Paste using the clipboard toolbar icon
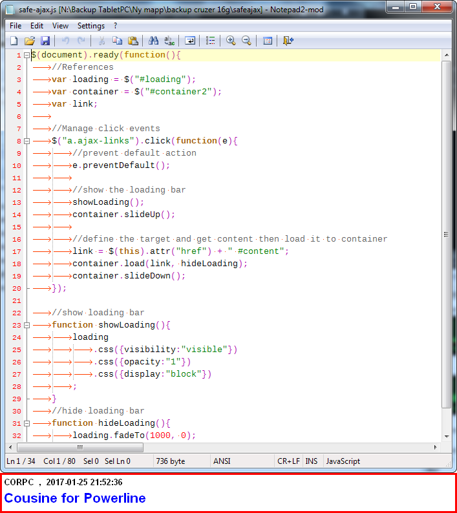 click(133, 41)
